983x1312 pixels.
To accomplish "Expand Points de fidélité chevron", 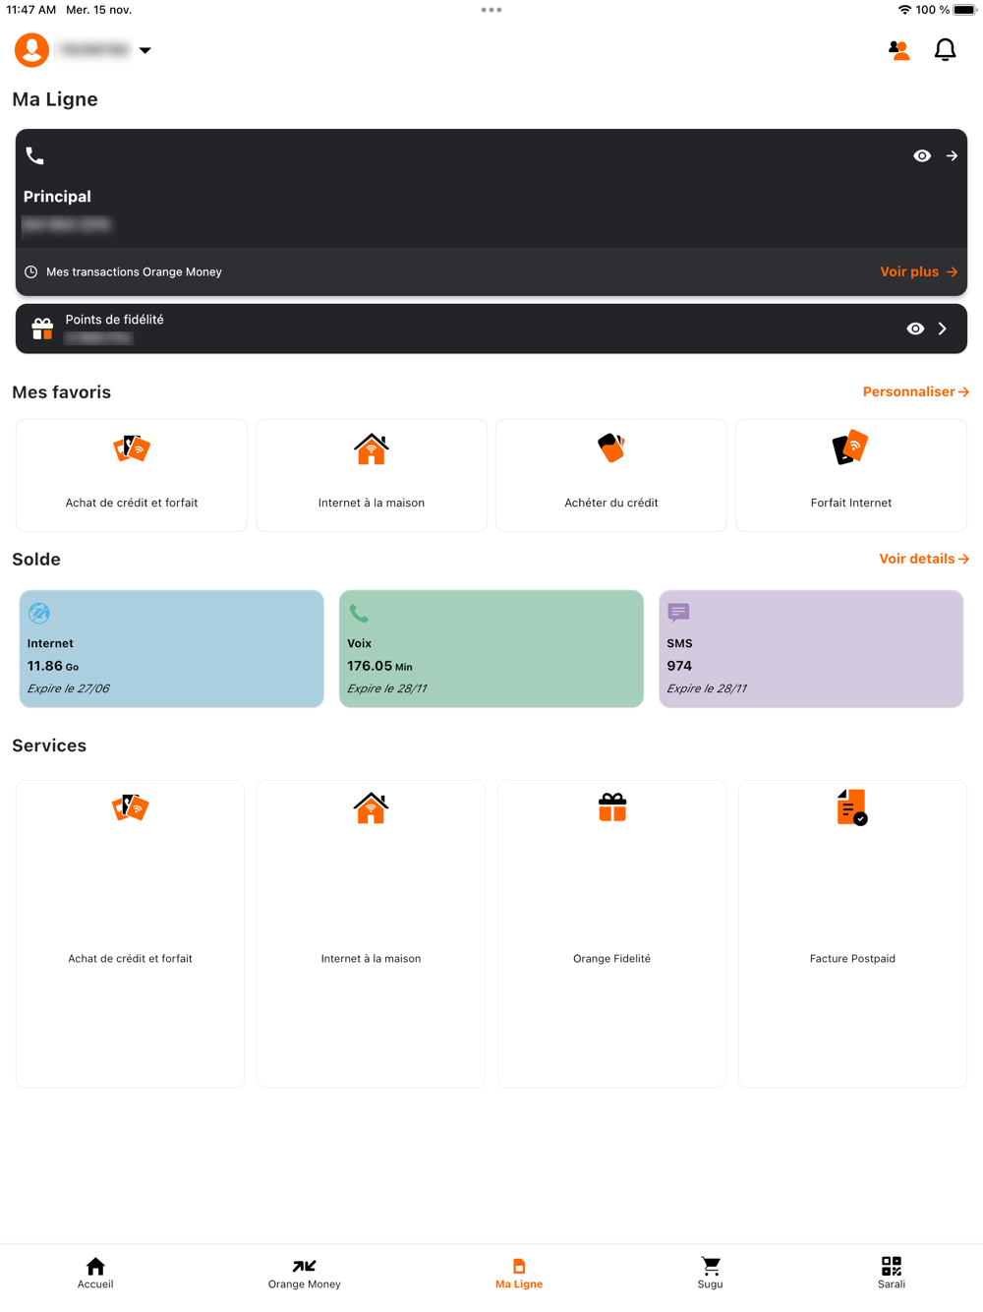I will 943,328.
